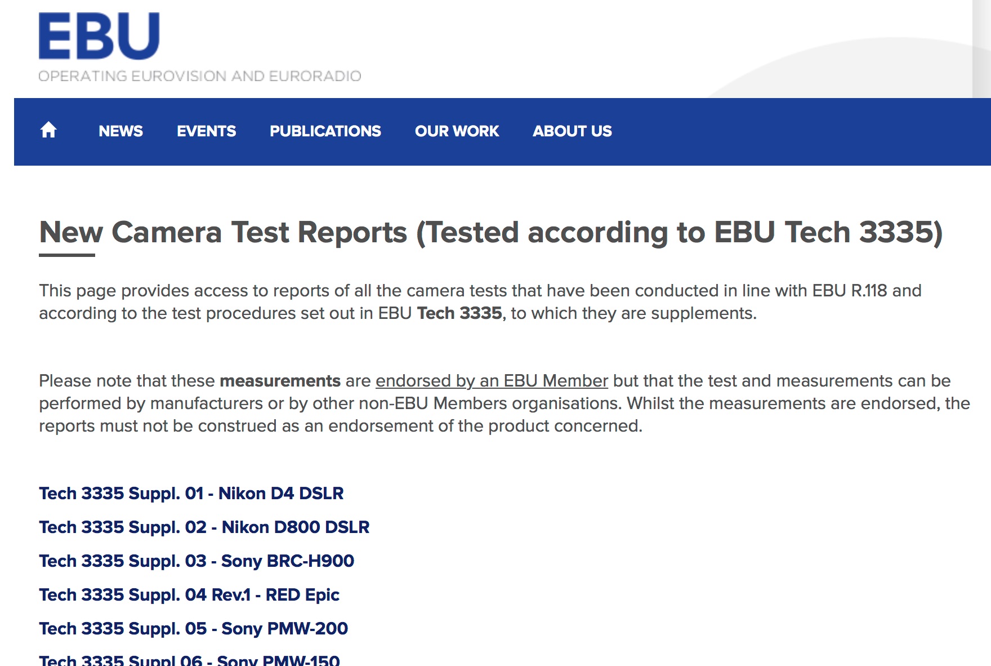Open the EVENTS section
The width and height of the screenshot is (991, 666).
click(207, 131)
